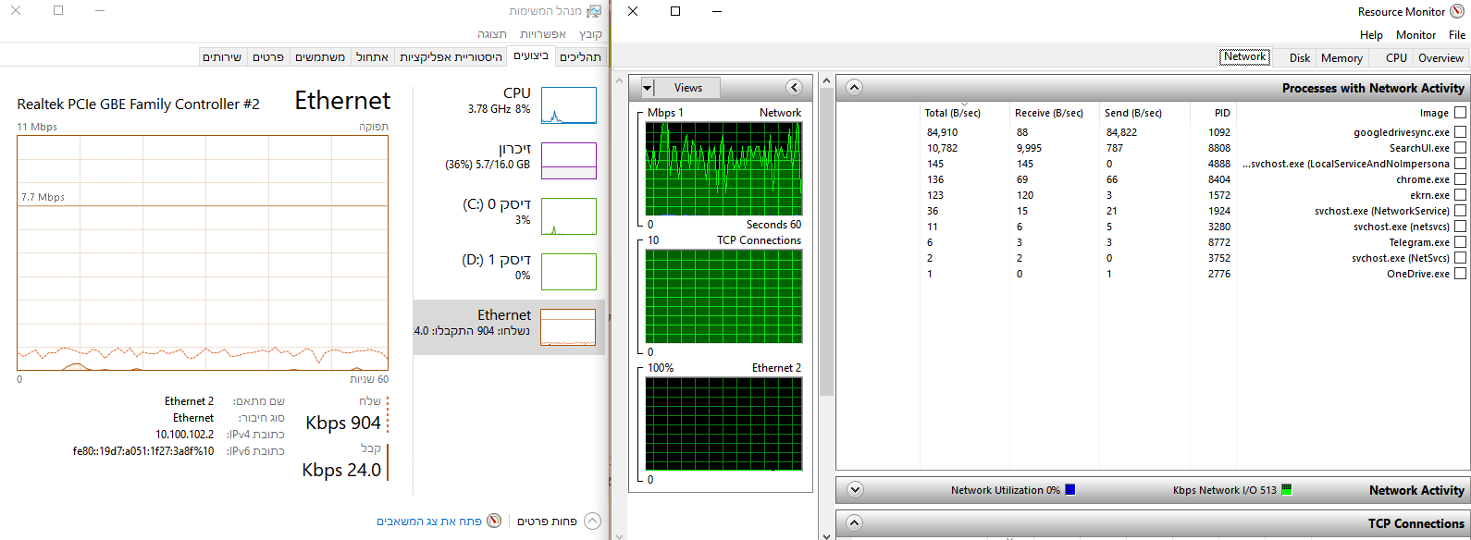Open the CPU performance graph thumbnail in Task Manager
1471x540 pixels.
click(568, 105)
